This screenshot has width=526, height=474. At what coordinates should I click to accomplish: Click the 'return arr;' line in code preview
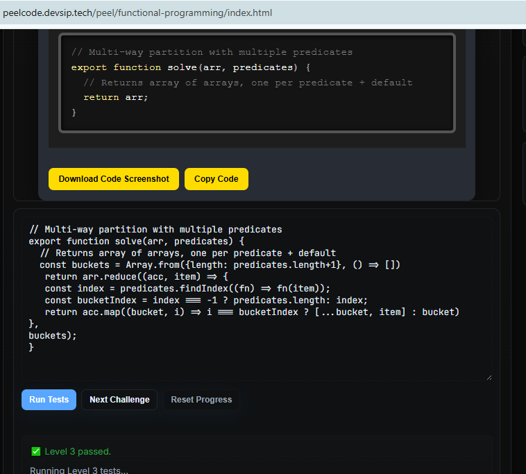(x=115, y=97)
